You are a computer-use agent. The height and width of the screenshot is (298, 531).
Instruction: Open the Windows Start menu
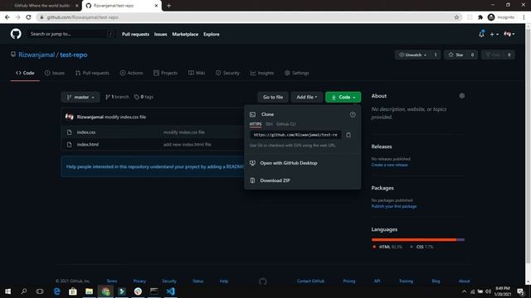[7, 291]
